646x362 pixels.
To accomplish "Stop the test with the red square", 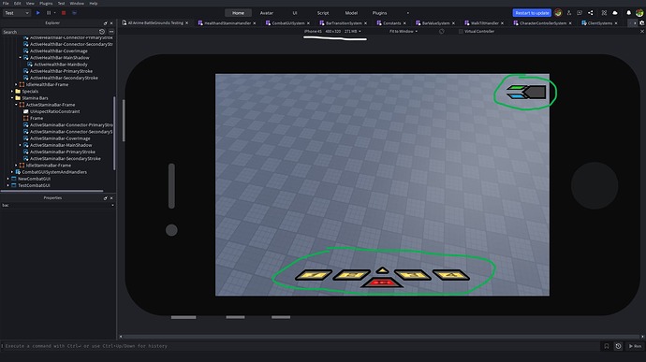I will (x=64, y=13).
